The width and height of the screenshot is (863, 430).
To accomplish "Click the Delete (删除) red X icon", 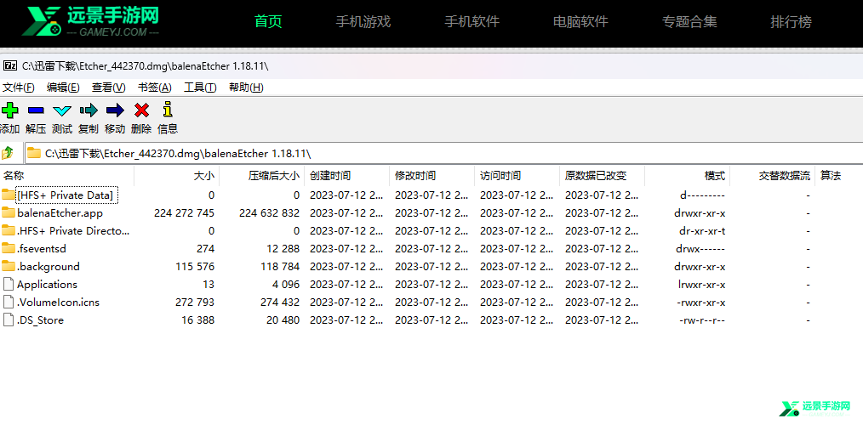I will coord(141,110).
